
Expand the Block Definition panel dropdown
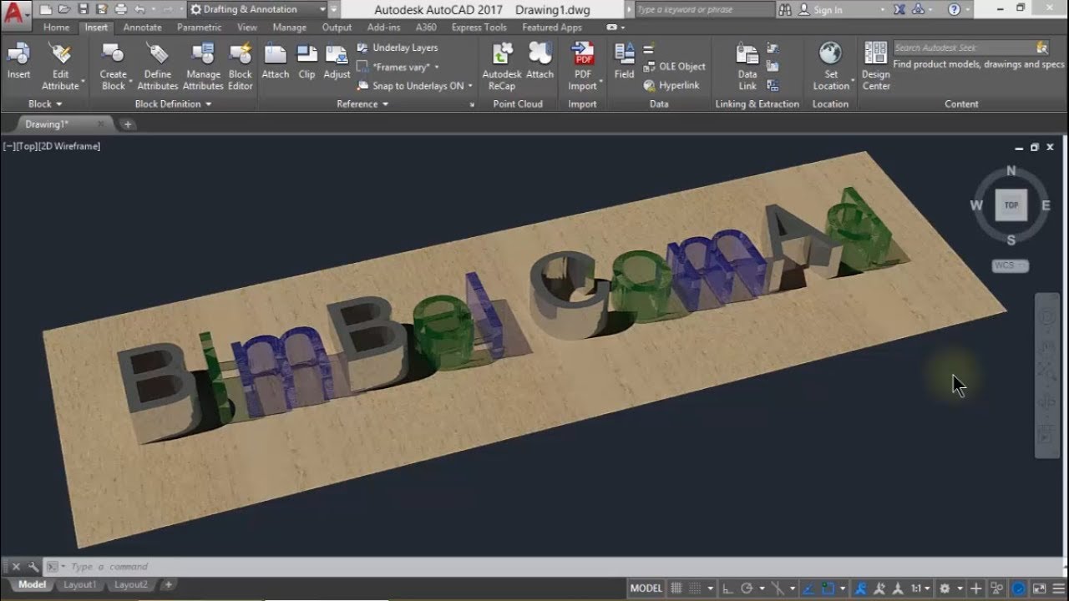pos(173,104)
